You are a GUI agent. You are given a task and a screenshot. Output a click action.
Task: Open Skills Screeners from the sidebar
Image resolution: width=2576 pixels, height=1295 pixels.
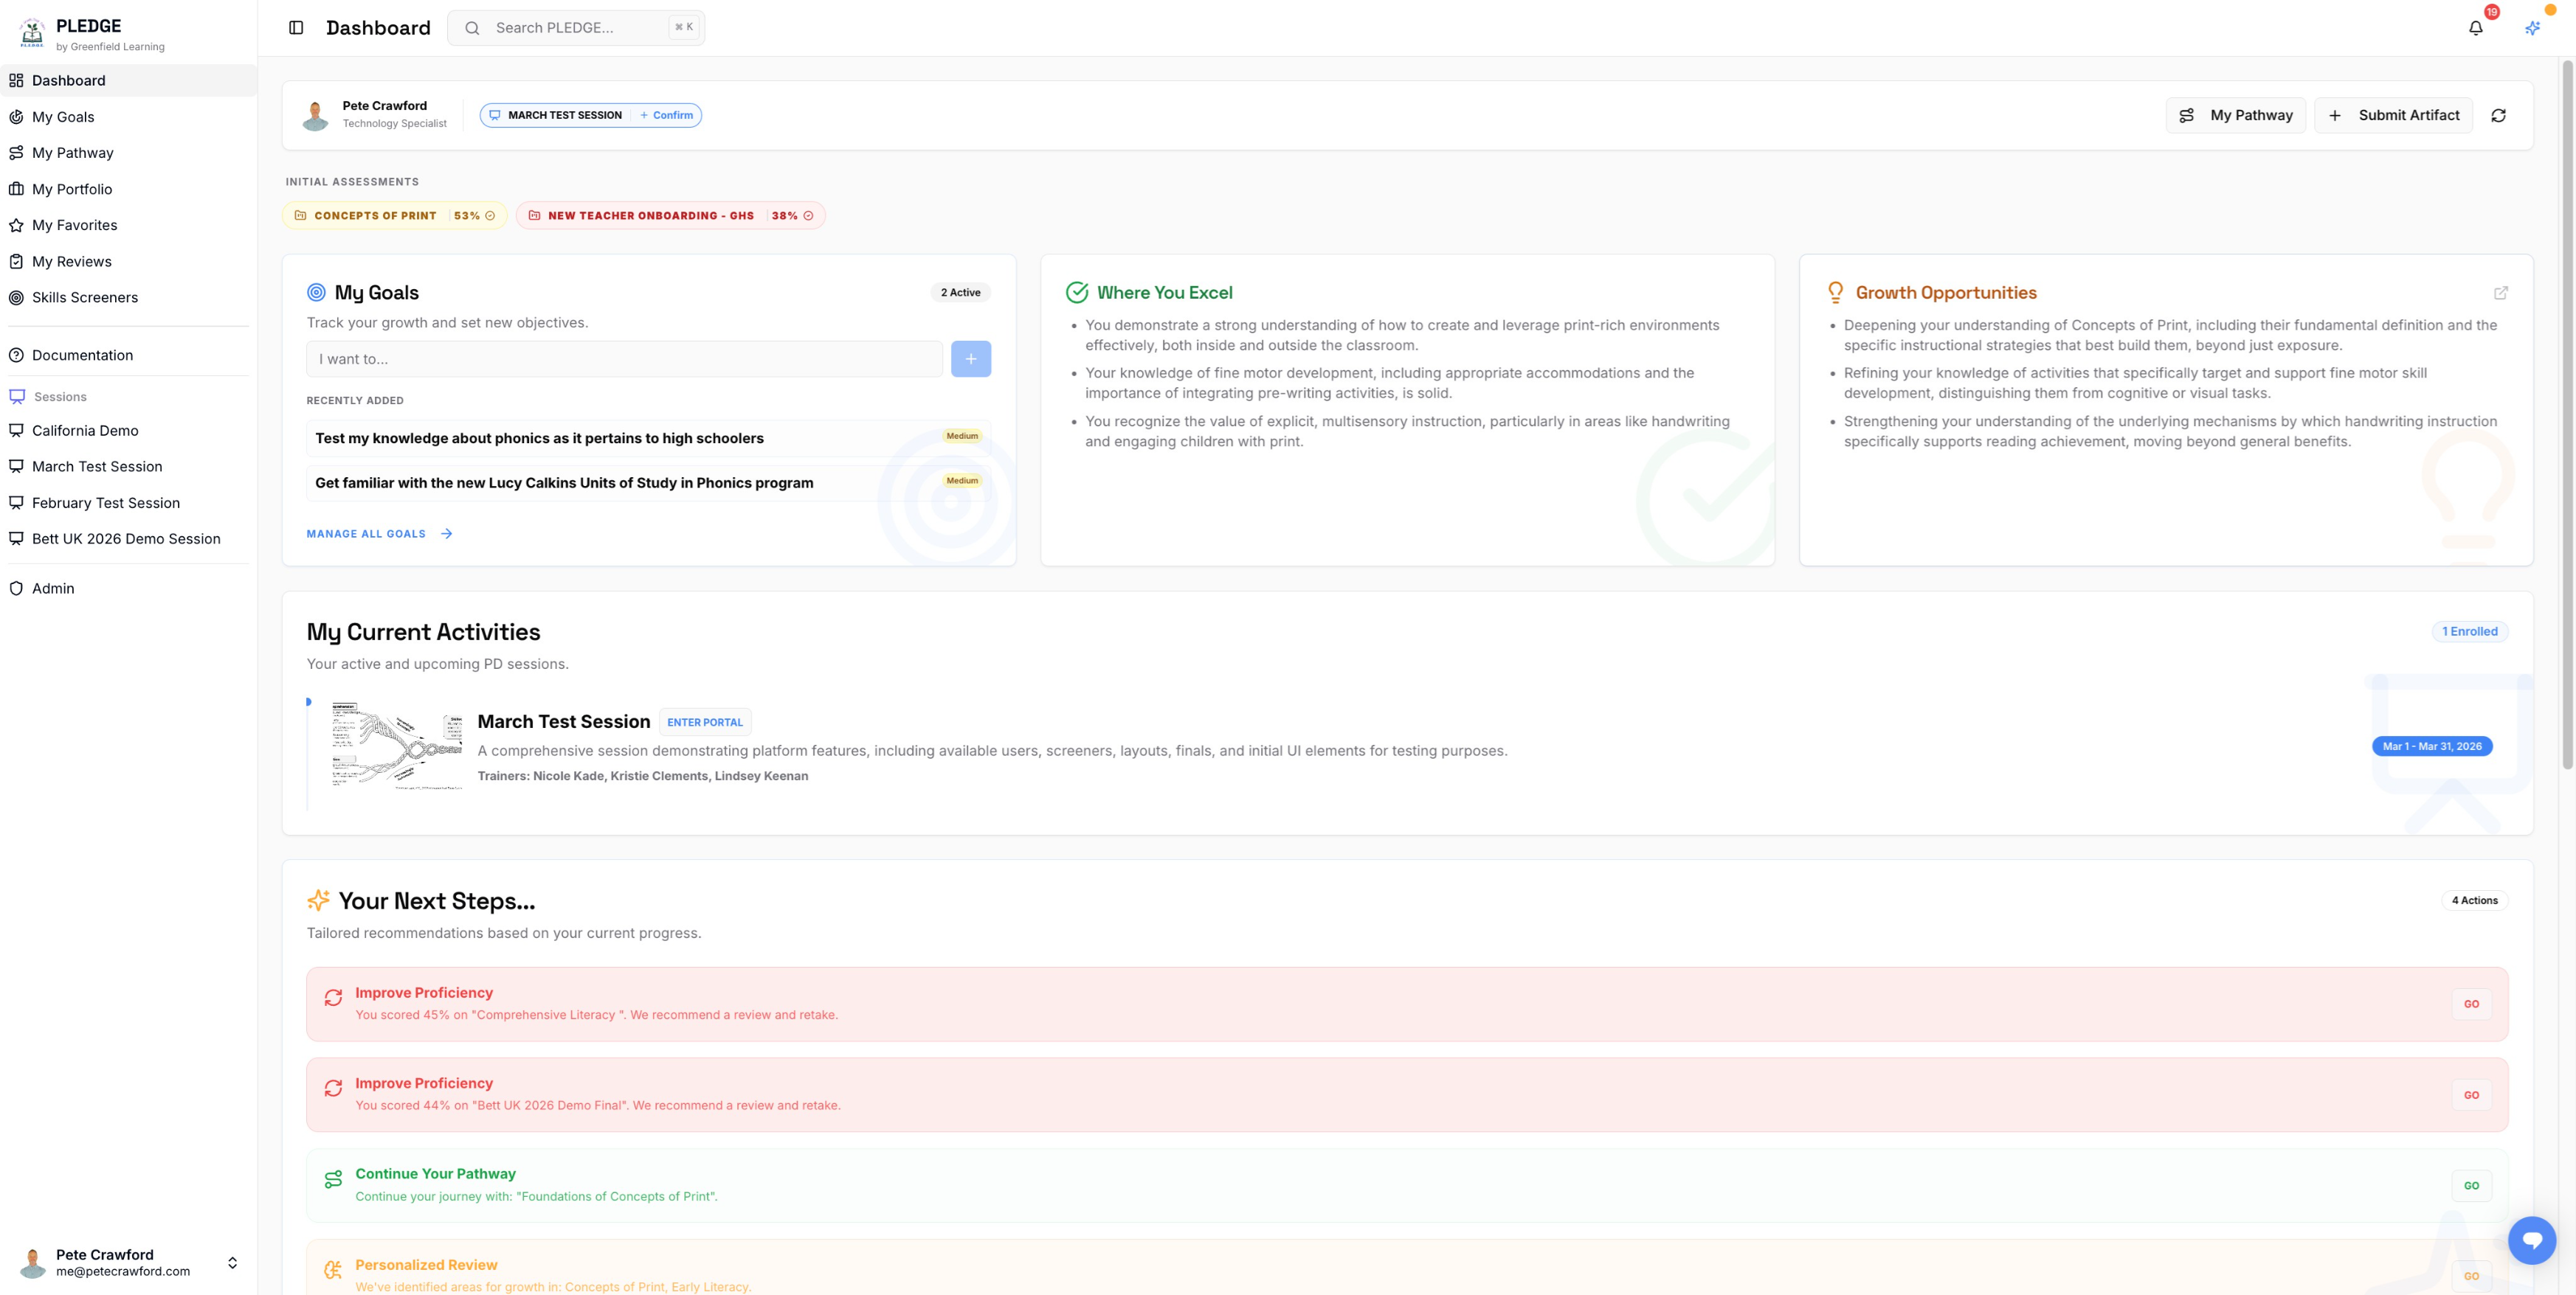pyautogui.click(x=85, y=296)
